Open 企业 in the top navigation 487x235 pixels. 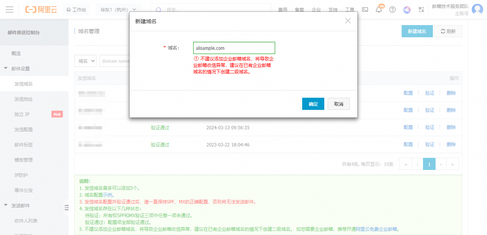316,10
